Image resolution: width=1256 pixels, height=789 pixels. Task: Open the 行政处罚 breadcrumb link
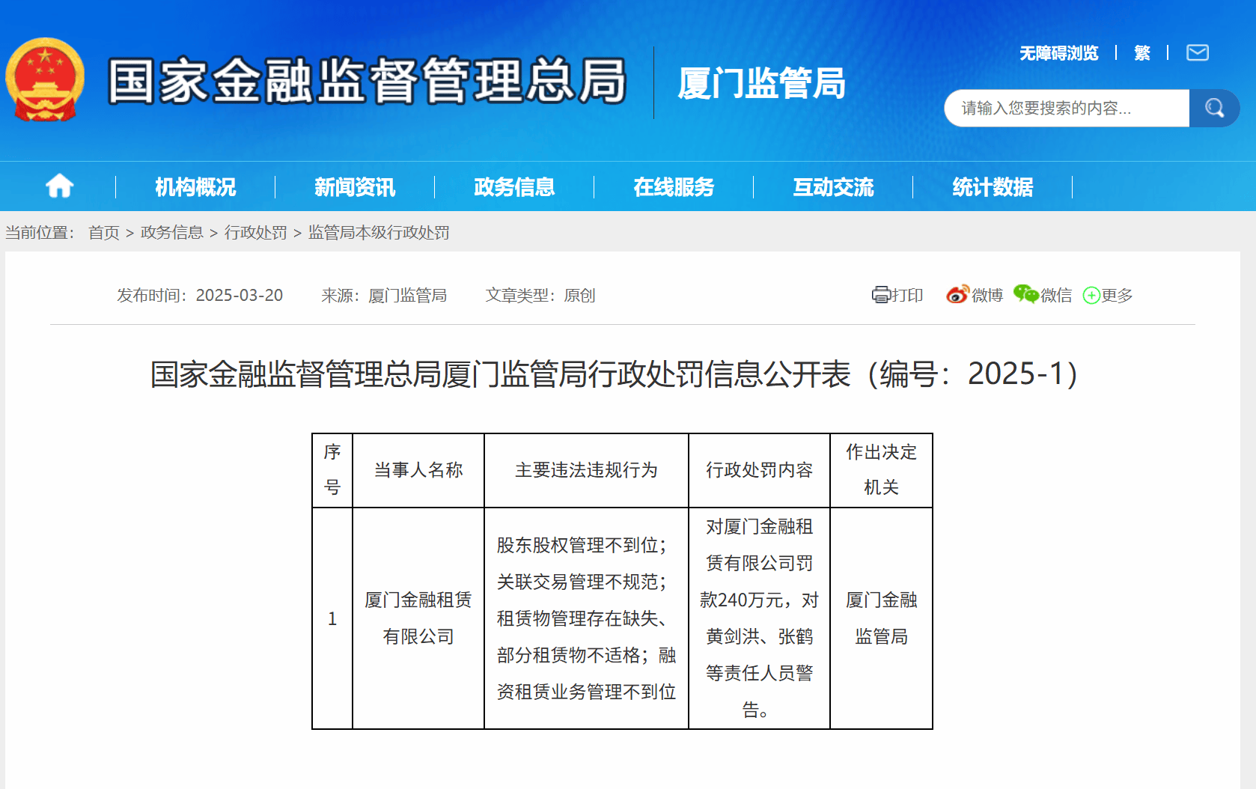pos(255,232)
